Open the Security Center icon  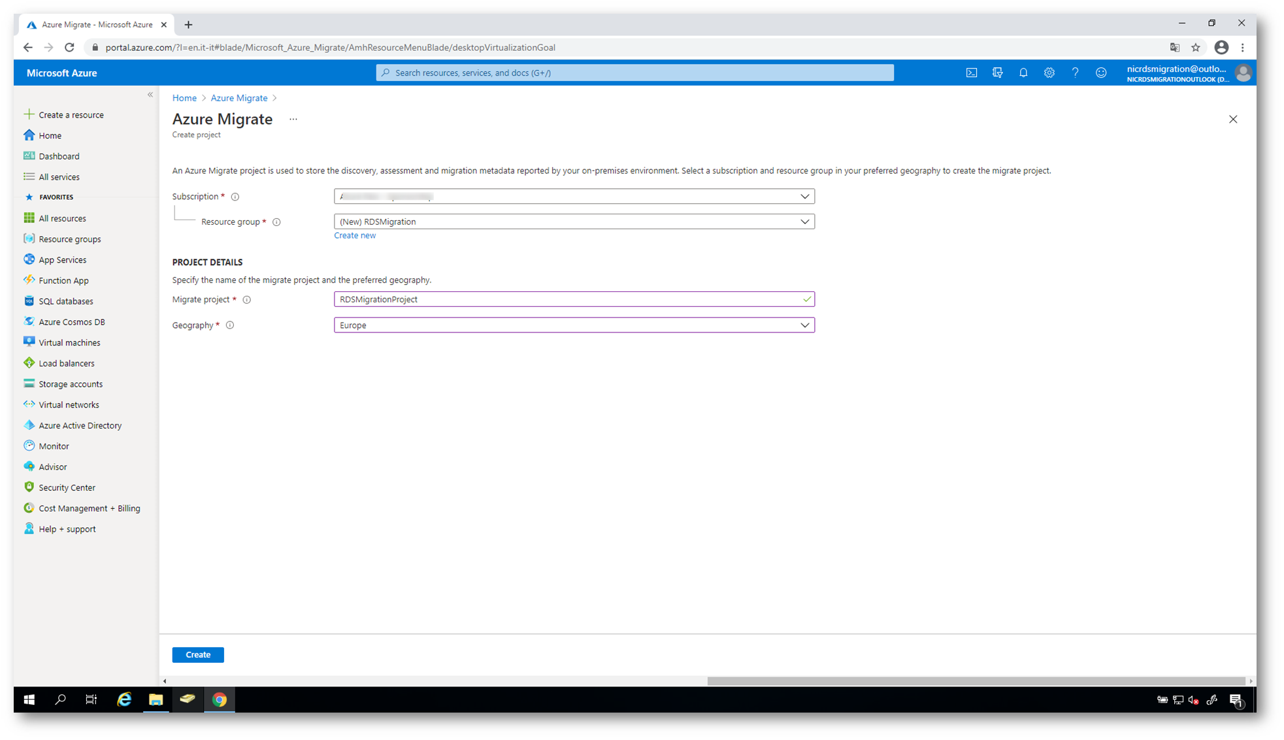pos(29,487)
